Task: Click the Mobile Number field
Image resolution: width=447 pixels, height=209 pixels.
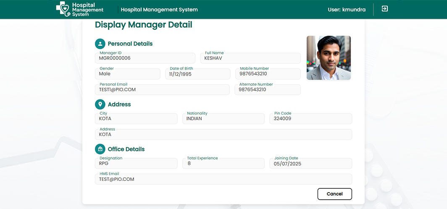Action: (x=268, y=74)
